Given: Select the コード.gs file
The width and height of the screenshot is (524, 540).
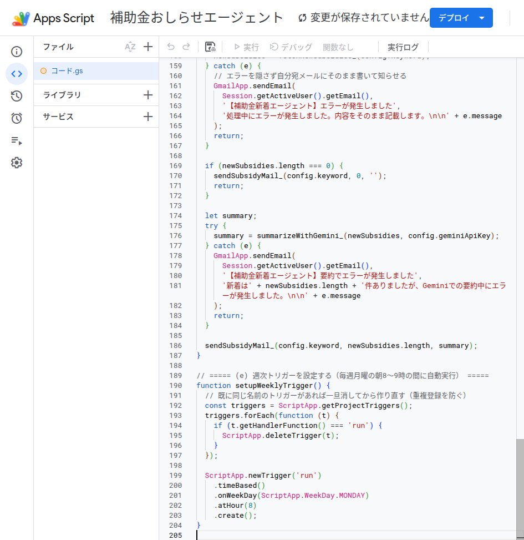Looking at the screenshot, I should coord(96,71).
